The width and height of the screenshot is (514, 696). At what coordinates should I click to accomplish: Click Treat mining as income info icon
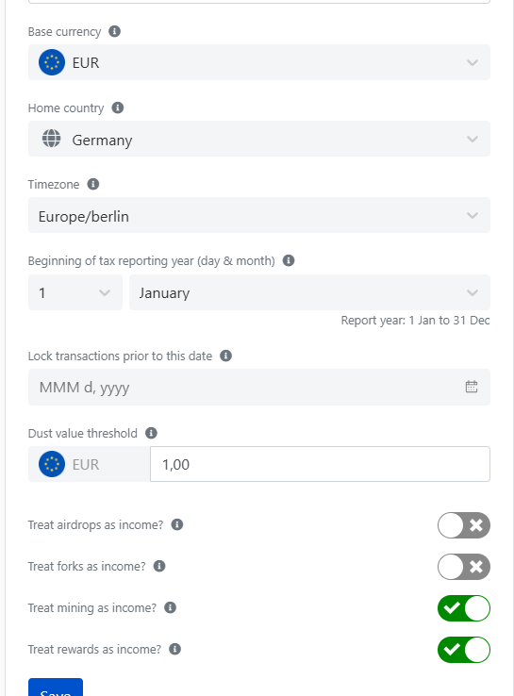tap(171, 607)
